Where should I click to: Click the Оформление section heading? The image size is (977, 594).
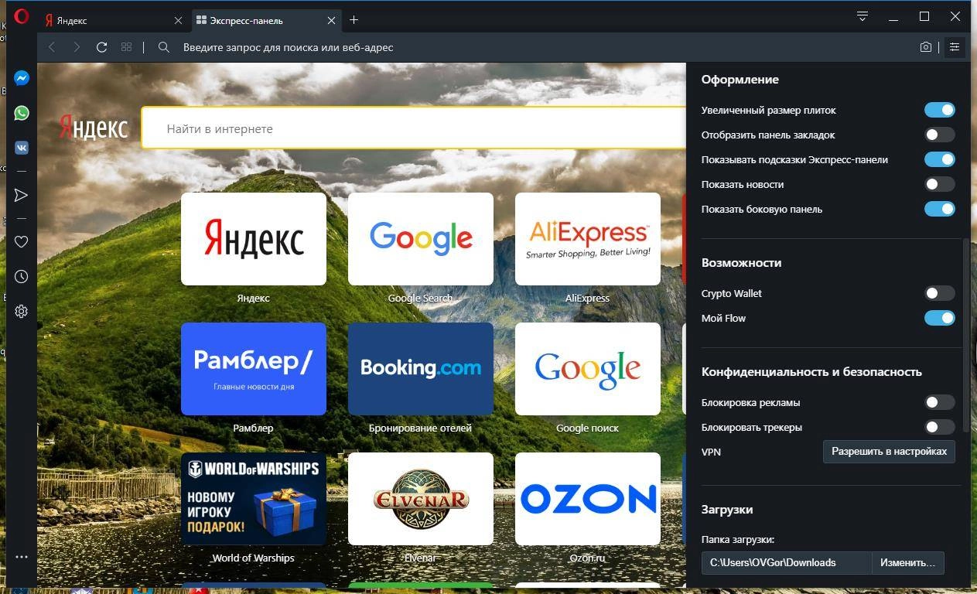tap(740, 80)
